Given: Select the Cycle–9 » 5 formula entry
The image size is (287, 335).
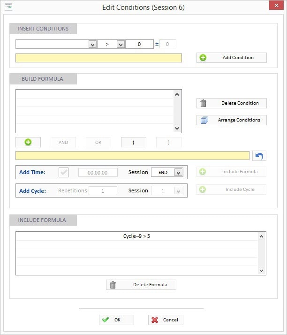Looking at the screenshot, I should (136, 236).
